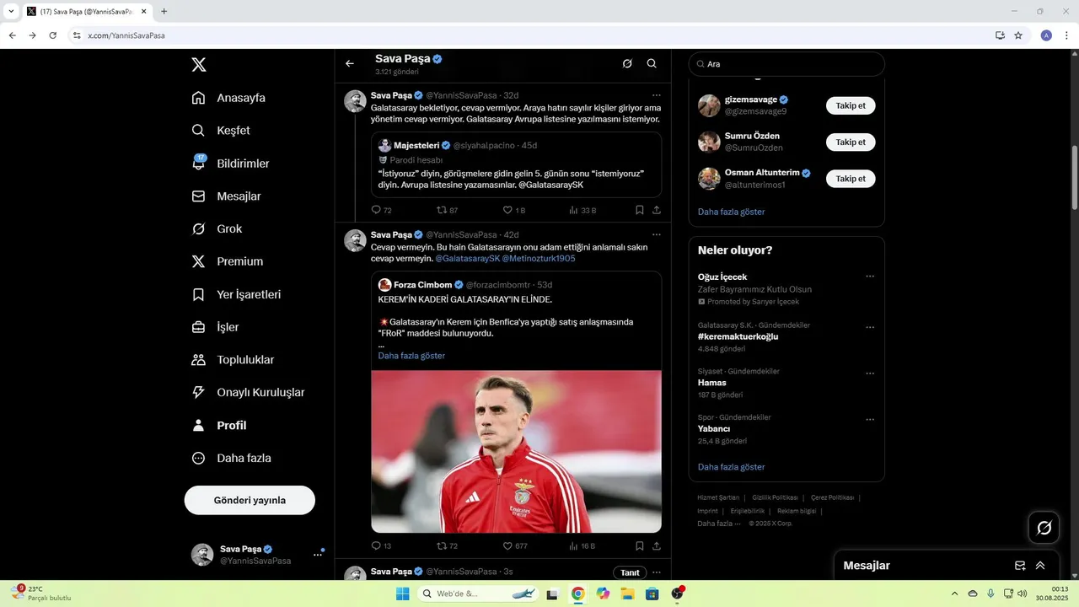
Task: Show more trends under Neler oluyor
Action: click(732, 467)
